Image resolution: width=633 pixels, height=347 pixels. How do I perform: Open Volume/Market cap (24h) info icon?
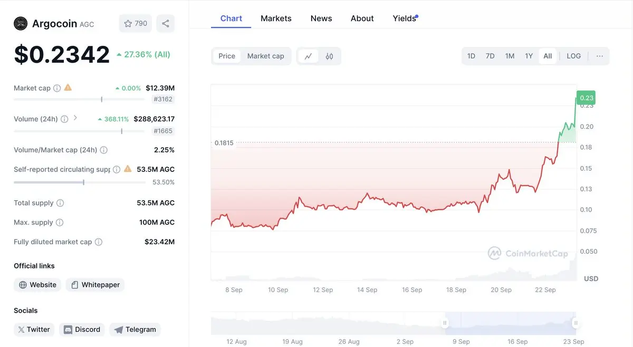[104, 150]
